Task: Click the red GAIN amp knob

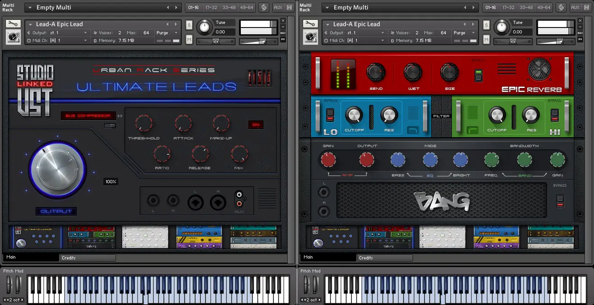Action: [x=328, y=159]
